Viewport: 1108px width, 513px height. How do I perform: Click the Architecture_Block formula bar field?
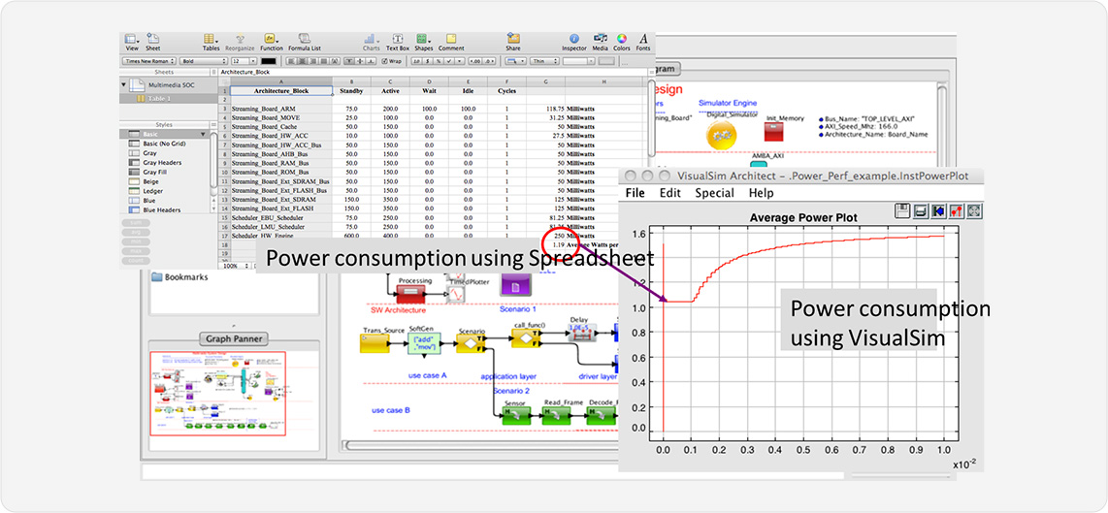(431, 72)
